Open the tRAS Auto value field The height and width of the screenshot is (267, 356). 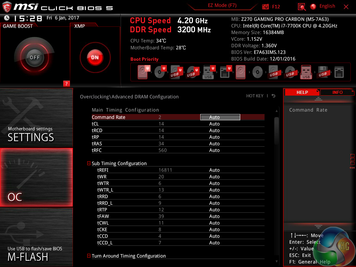click(x=214, y=144)
